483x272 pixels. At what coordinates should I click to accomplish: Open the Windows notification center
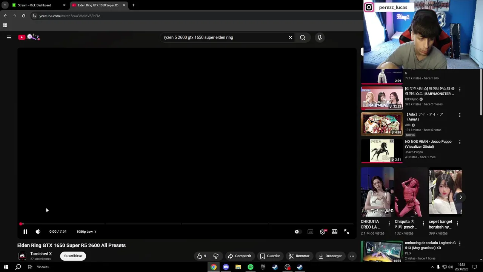(475, 267)
